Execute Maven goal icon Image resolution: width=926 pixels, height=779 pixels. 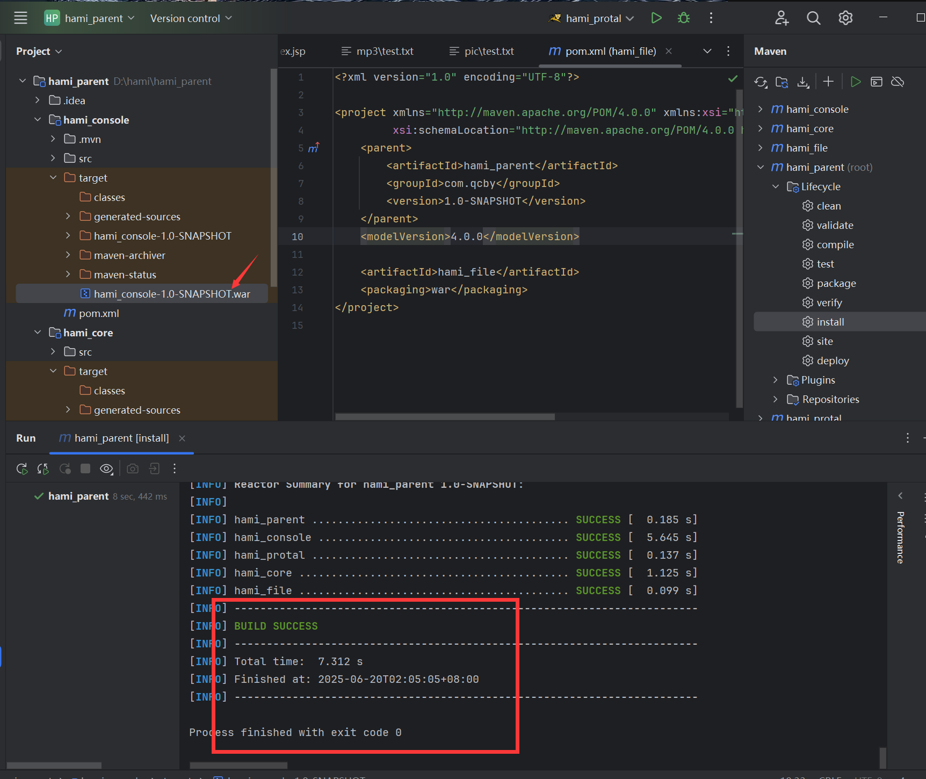click(x=877, y=82)
